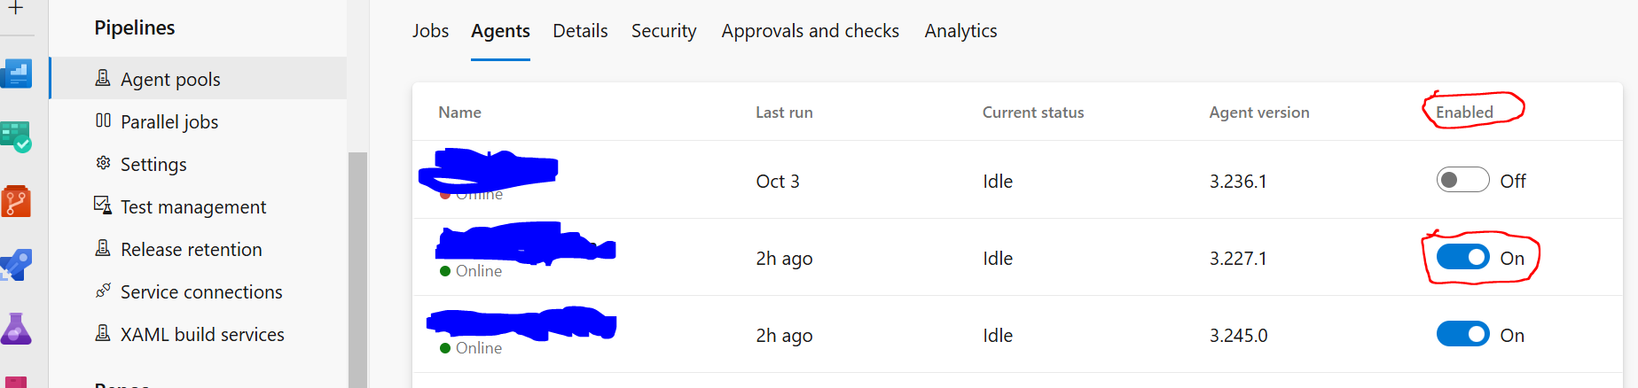
Task: Open Azure Boards icon in left rail
Action: point(16,137)
